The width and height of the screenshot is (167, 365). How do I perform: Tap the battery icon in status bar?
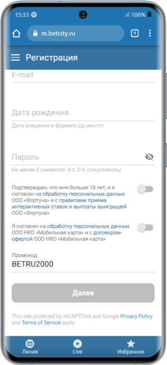[149, 15]
